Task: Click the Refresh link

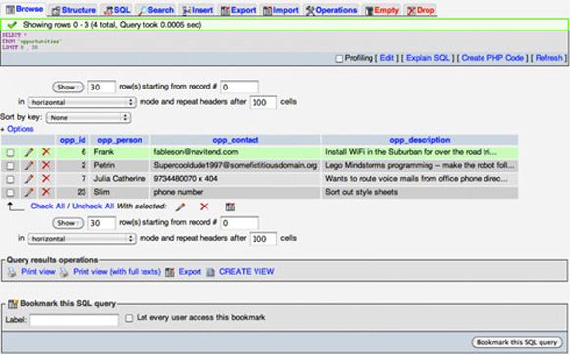Action: coord(549,58)
